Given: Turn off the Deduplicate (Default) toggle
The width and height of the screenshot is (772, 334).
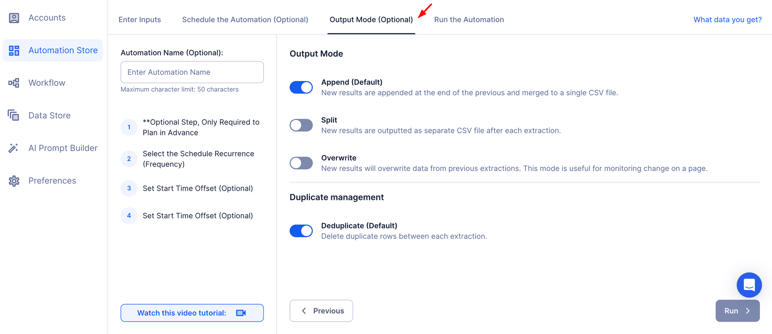Looking at the screenshot, I should pos(301,231).
